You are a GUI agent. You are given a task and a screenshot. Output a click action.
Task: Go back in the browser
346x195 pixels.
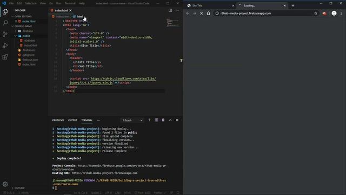(188, 13)
